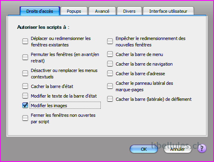
Task: Enable 'Empêcher le redimensionnement des nouvelles fenêtres'
Action: point(110,41)
